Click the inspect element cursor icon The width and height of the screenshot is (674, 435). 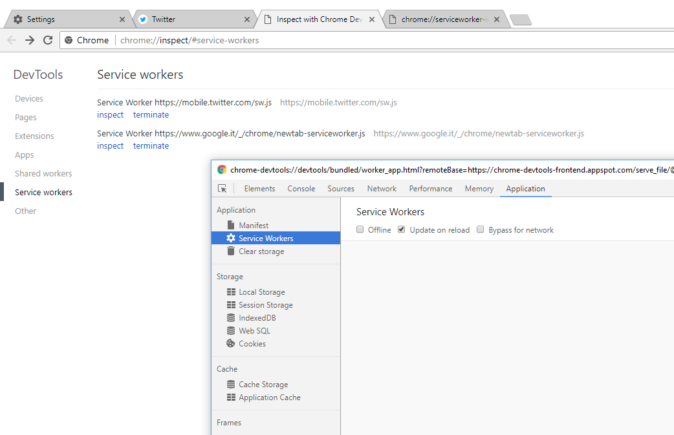pyautogui.click(x=223, y=189)
